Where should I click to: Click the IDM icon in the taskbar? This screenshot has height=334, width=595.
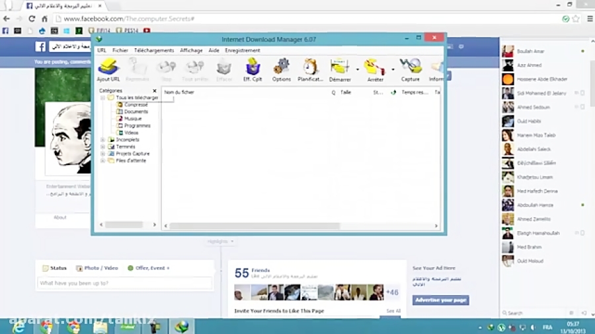[182, 327]
